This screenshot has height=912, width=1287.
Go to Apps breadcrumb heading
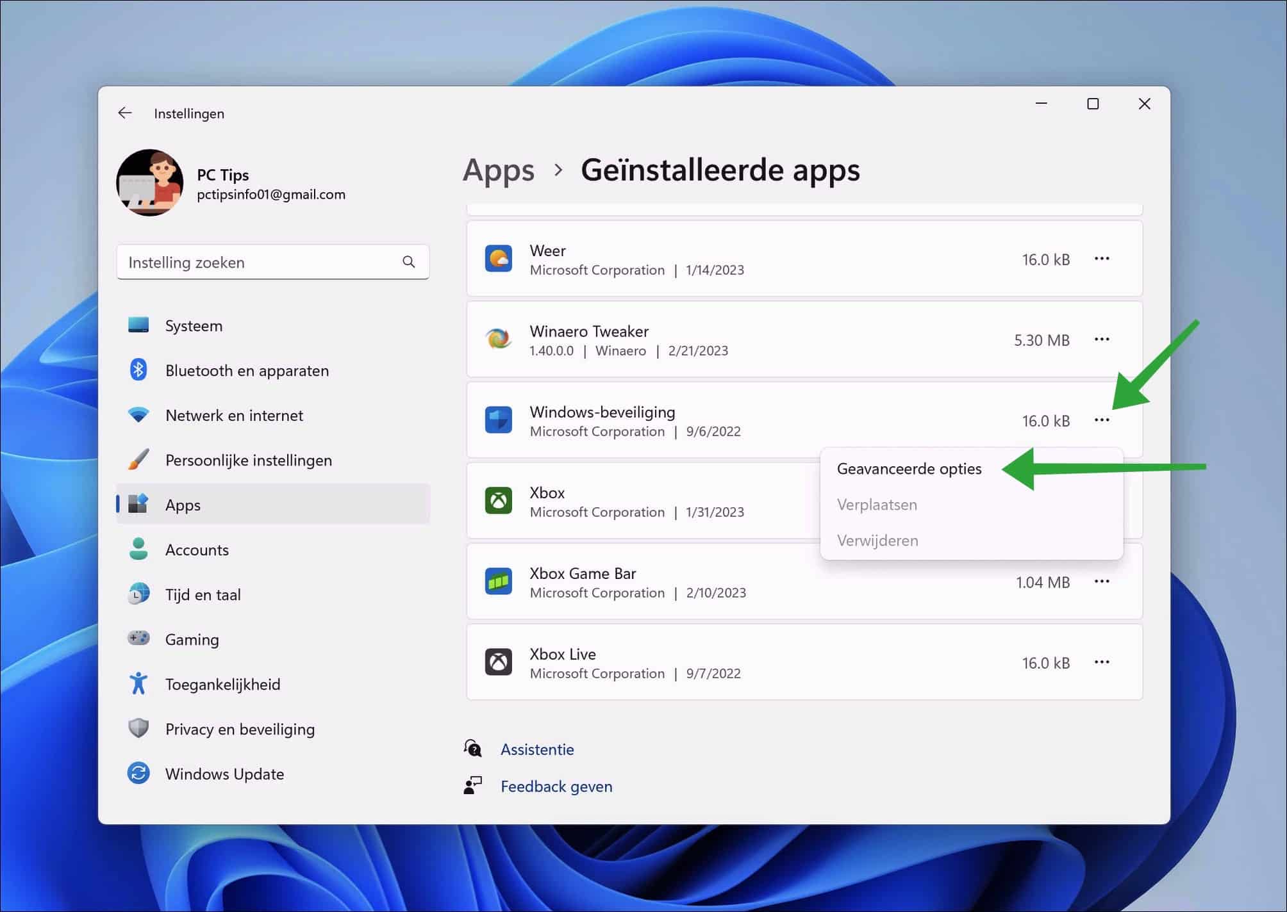click(x=499, y=170)
